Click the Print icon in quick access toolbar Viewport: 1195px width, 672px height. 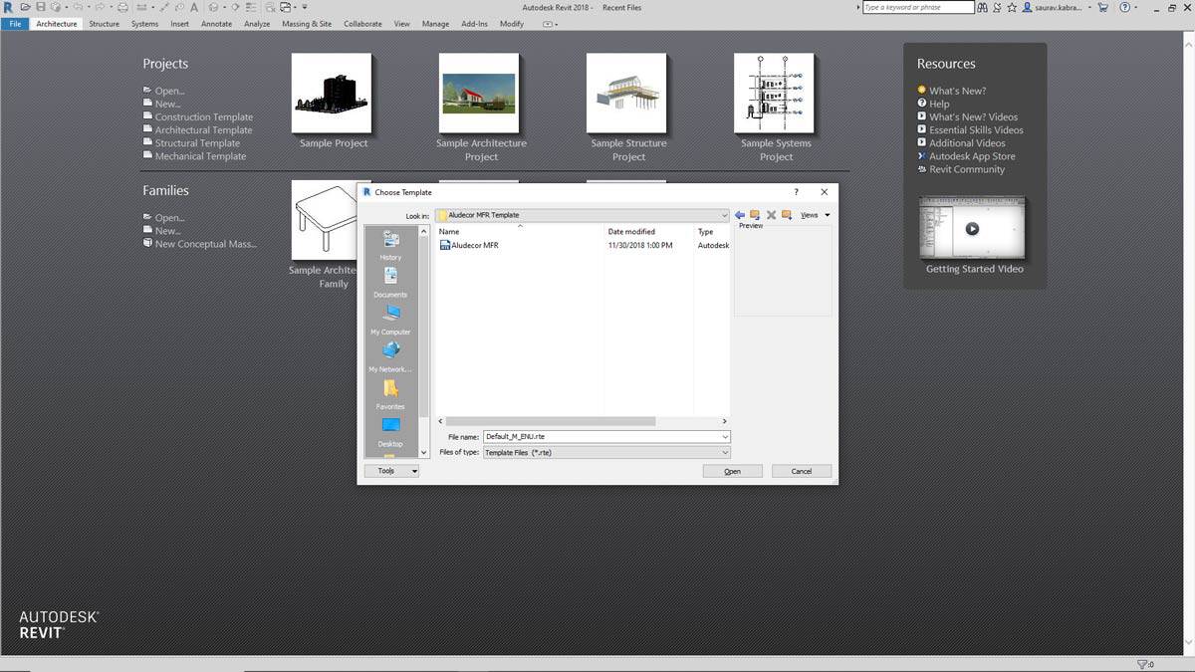(122, 7)
